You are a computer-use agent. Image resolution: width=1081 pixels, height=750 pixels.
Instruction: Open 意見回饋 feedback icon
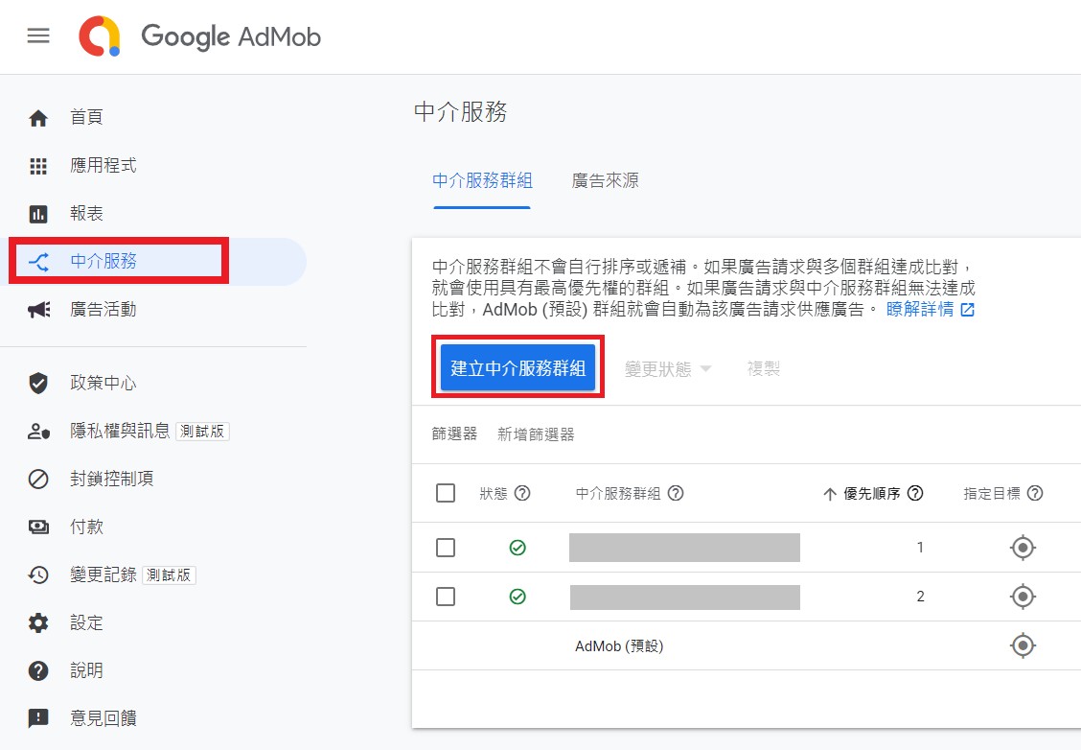click(38, 718)
